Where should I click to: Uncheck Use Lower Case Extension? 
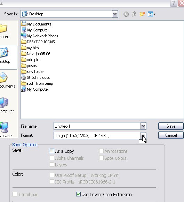tap(78, 194)
